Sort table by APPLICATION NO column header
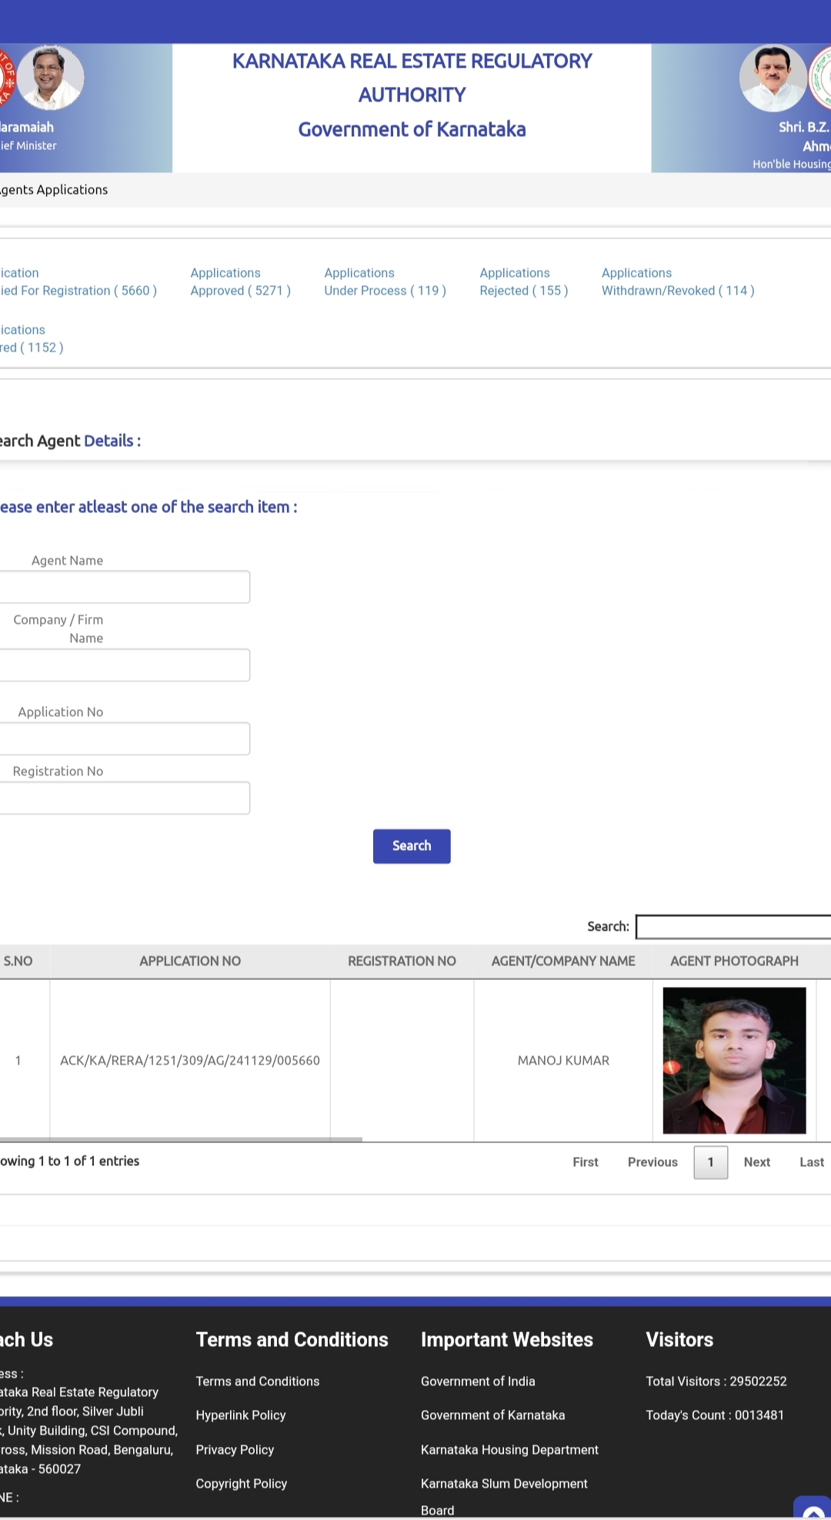 click(x=190, y=961)
